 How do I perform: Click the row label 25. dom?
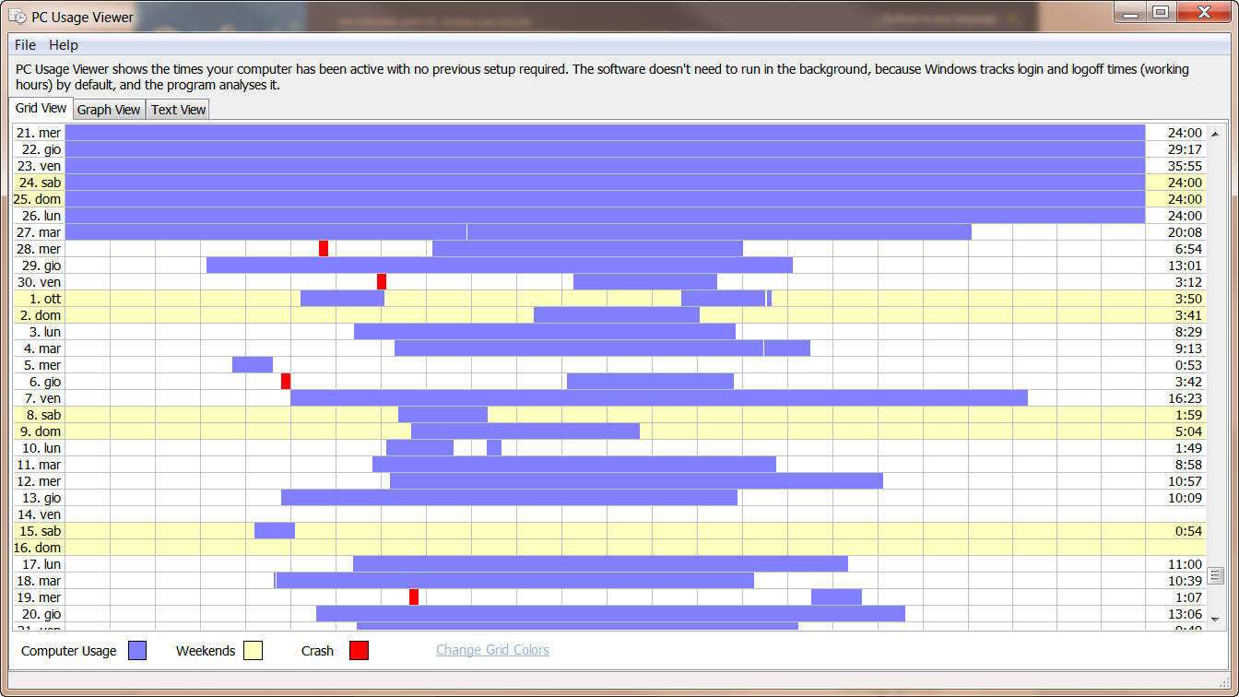coord(38,199)
